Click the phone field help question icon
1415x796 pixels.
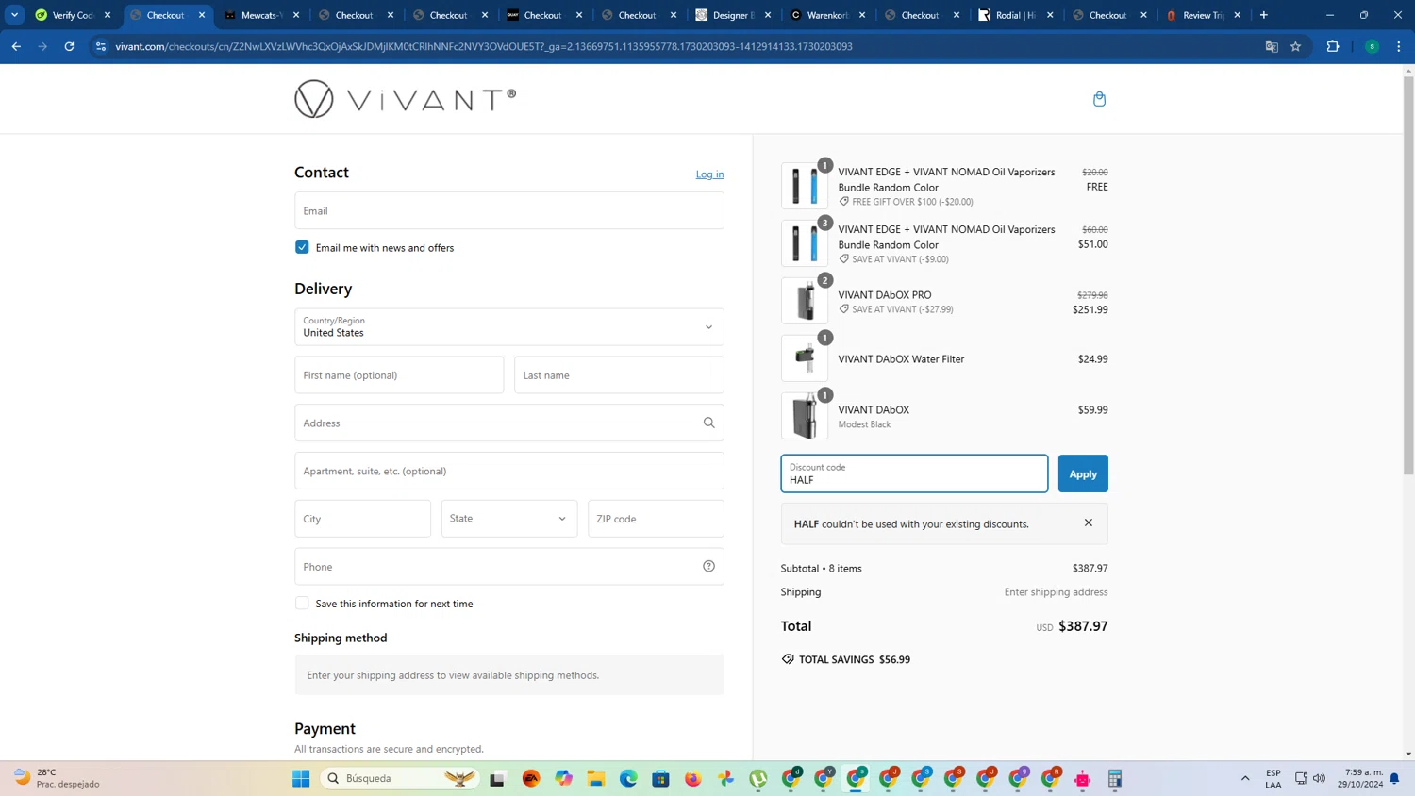click(x=709, y=566)
